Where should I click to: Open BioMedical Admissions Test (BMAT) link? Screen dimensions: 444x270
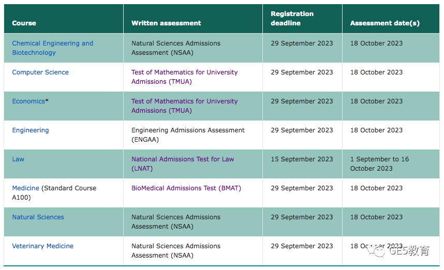pyautogui.click(x=186, y=188)
